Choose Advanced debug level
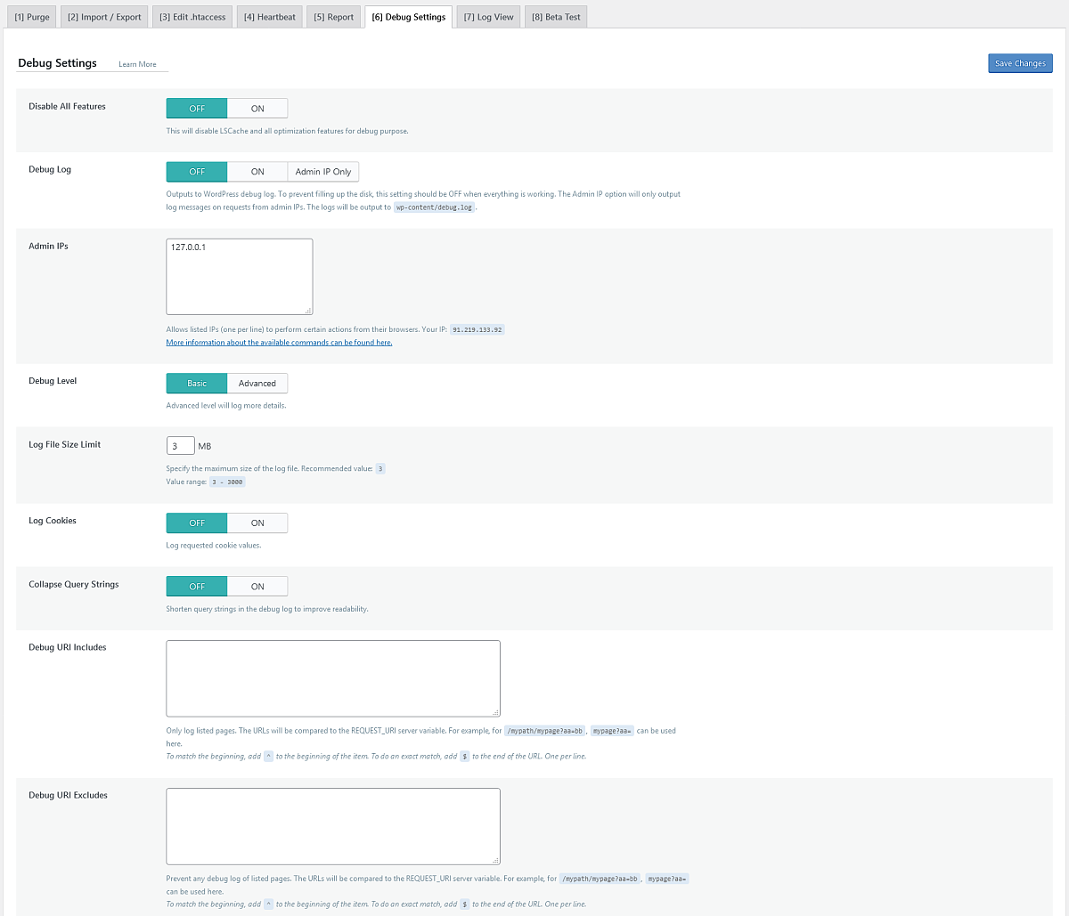This screenshot has width=1069, height=916. [257, 384]
